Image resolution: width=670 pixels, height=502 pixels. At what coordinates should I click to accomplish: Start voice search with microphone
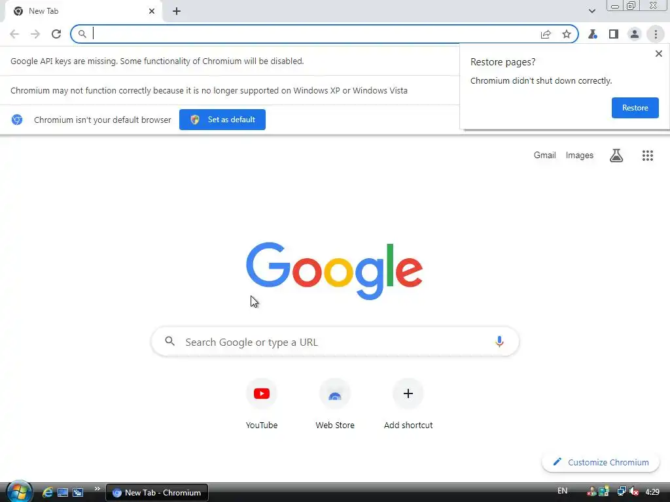tap(499, 341)
